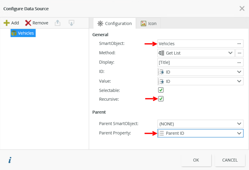
Task: Click the green plus Add icon
Action: pos(7,23)
